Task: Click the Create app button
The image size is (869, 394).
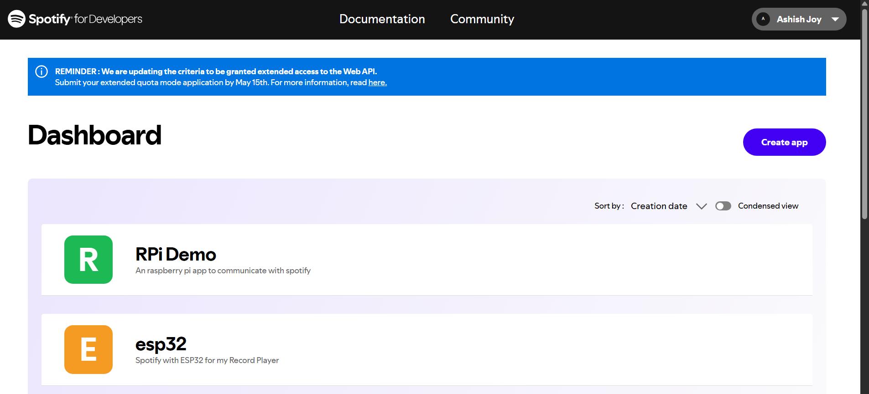Action: coord(784,142)
